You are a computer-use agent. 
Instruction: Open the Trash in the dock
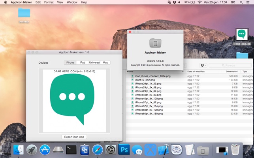point(235,150)
